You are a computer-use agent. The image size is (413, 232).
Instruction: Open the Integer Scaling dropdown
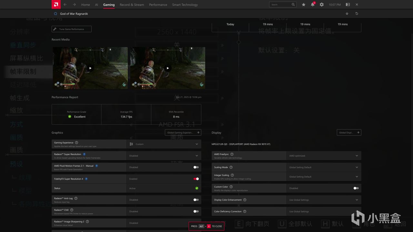324,177
